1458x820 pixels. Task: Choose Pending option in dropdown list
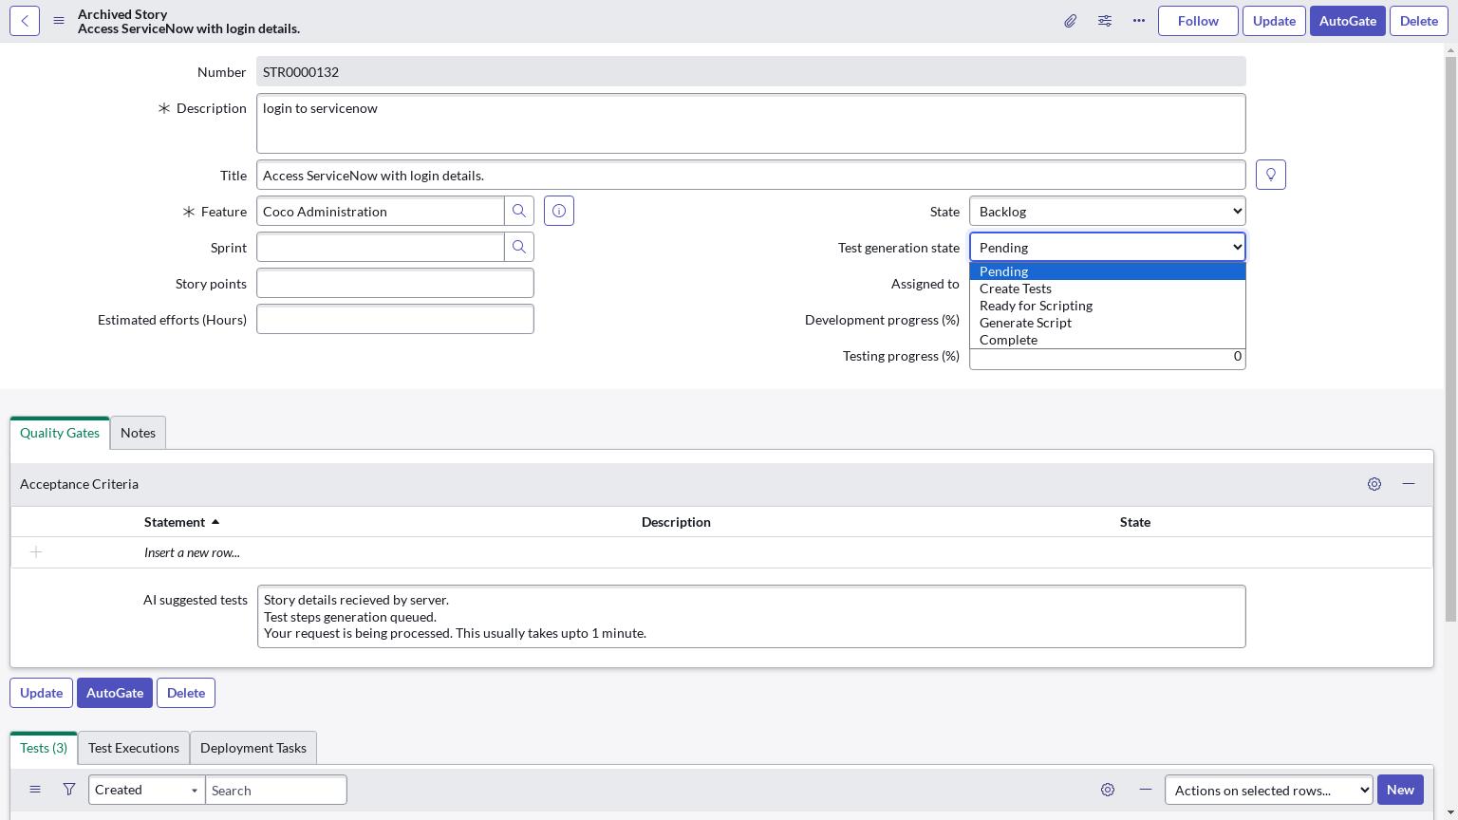1108,271
